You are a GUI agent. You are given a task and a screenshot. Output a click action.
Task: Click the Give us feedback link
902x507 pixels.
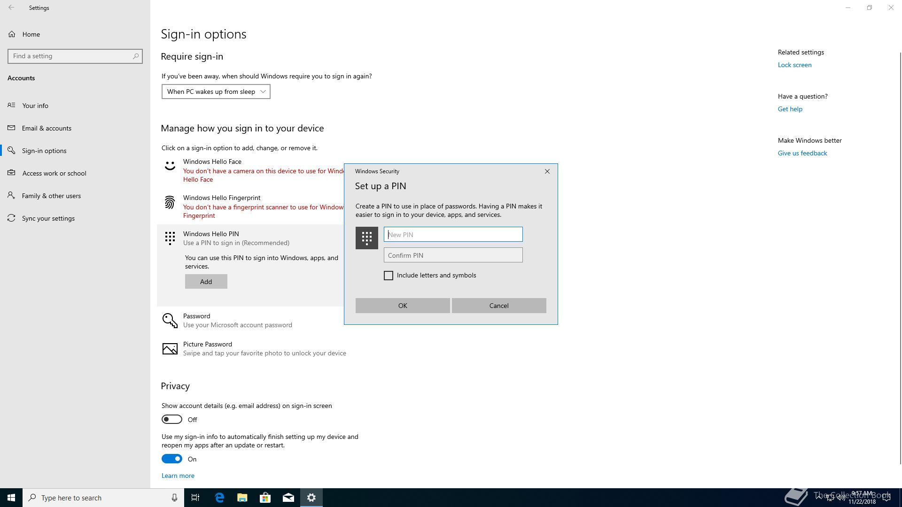802,153
